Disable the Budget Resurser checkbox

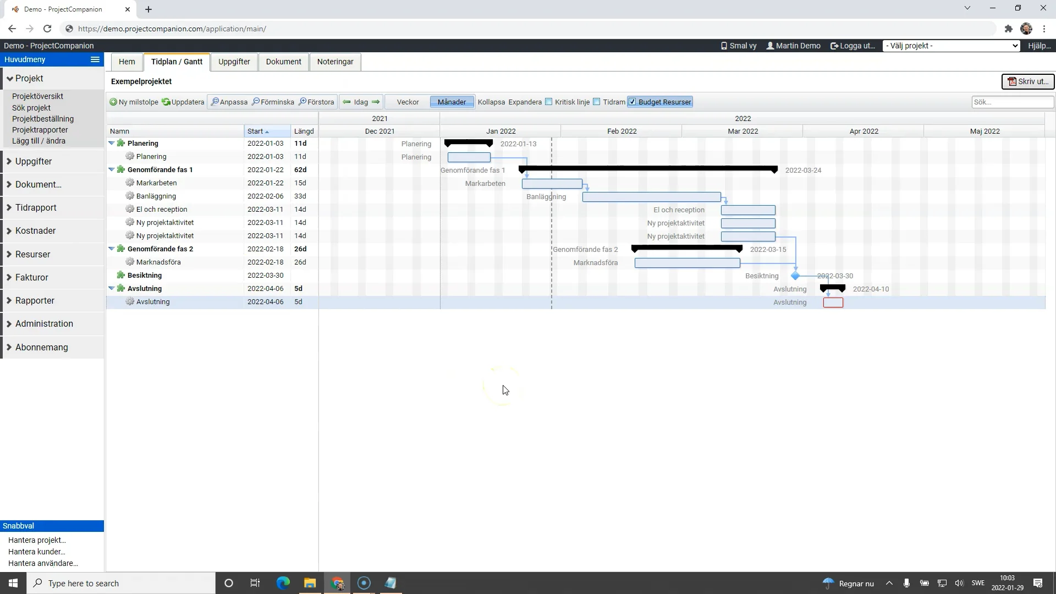[634, 102]
